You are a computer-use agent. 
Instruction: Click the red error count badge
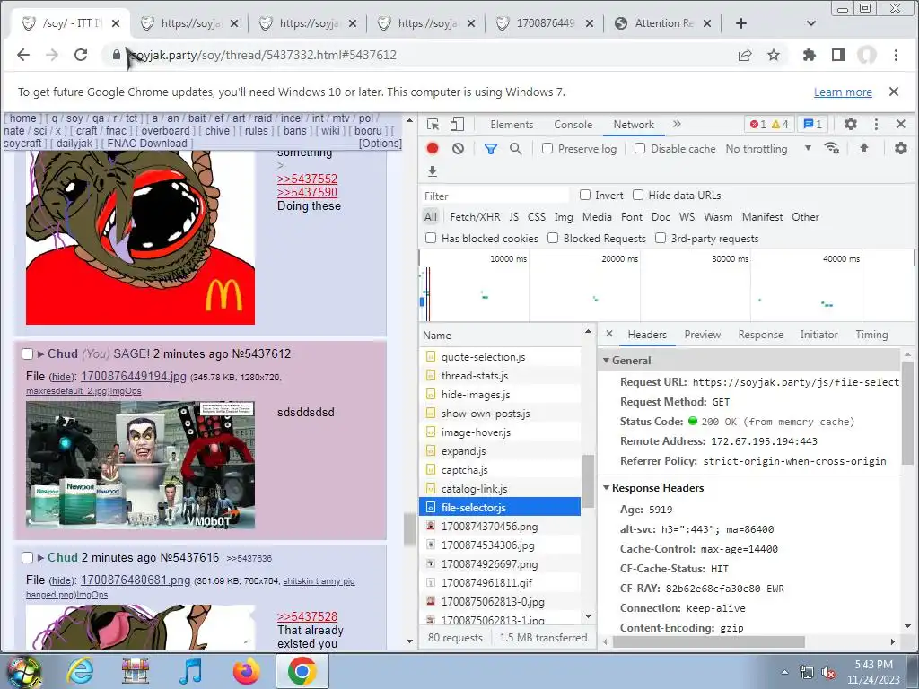[x=757, y=124]
